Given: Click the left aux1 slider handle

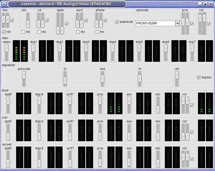Looking at the screenshot, I should point(77,24).
